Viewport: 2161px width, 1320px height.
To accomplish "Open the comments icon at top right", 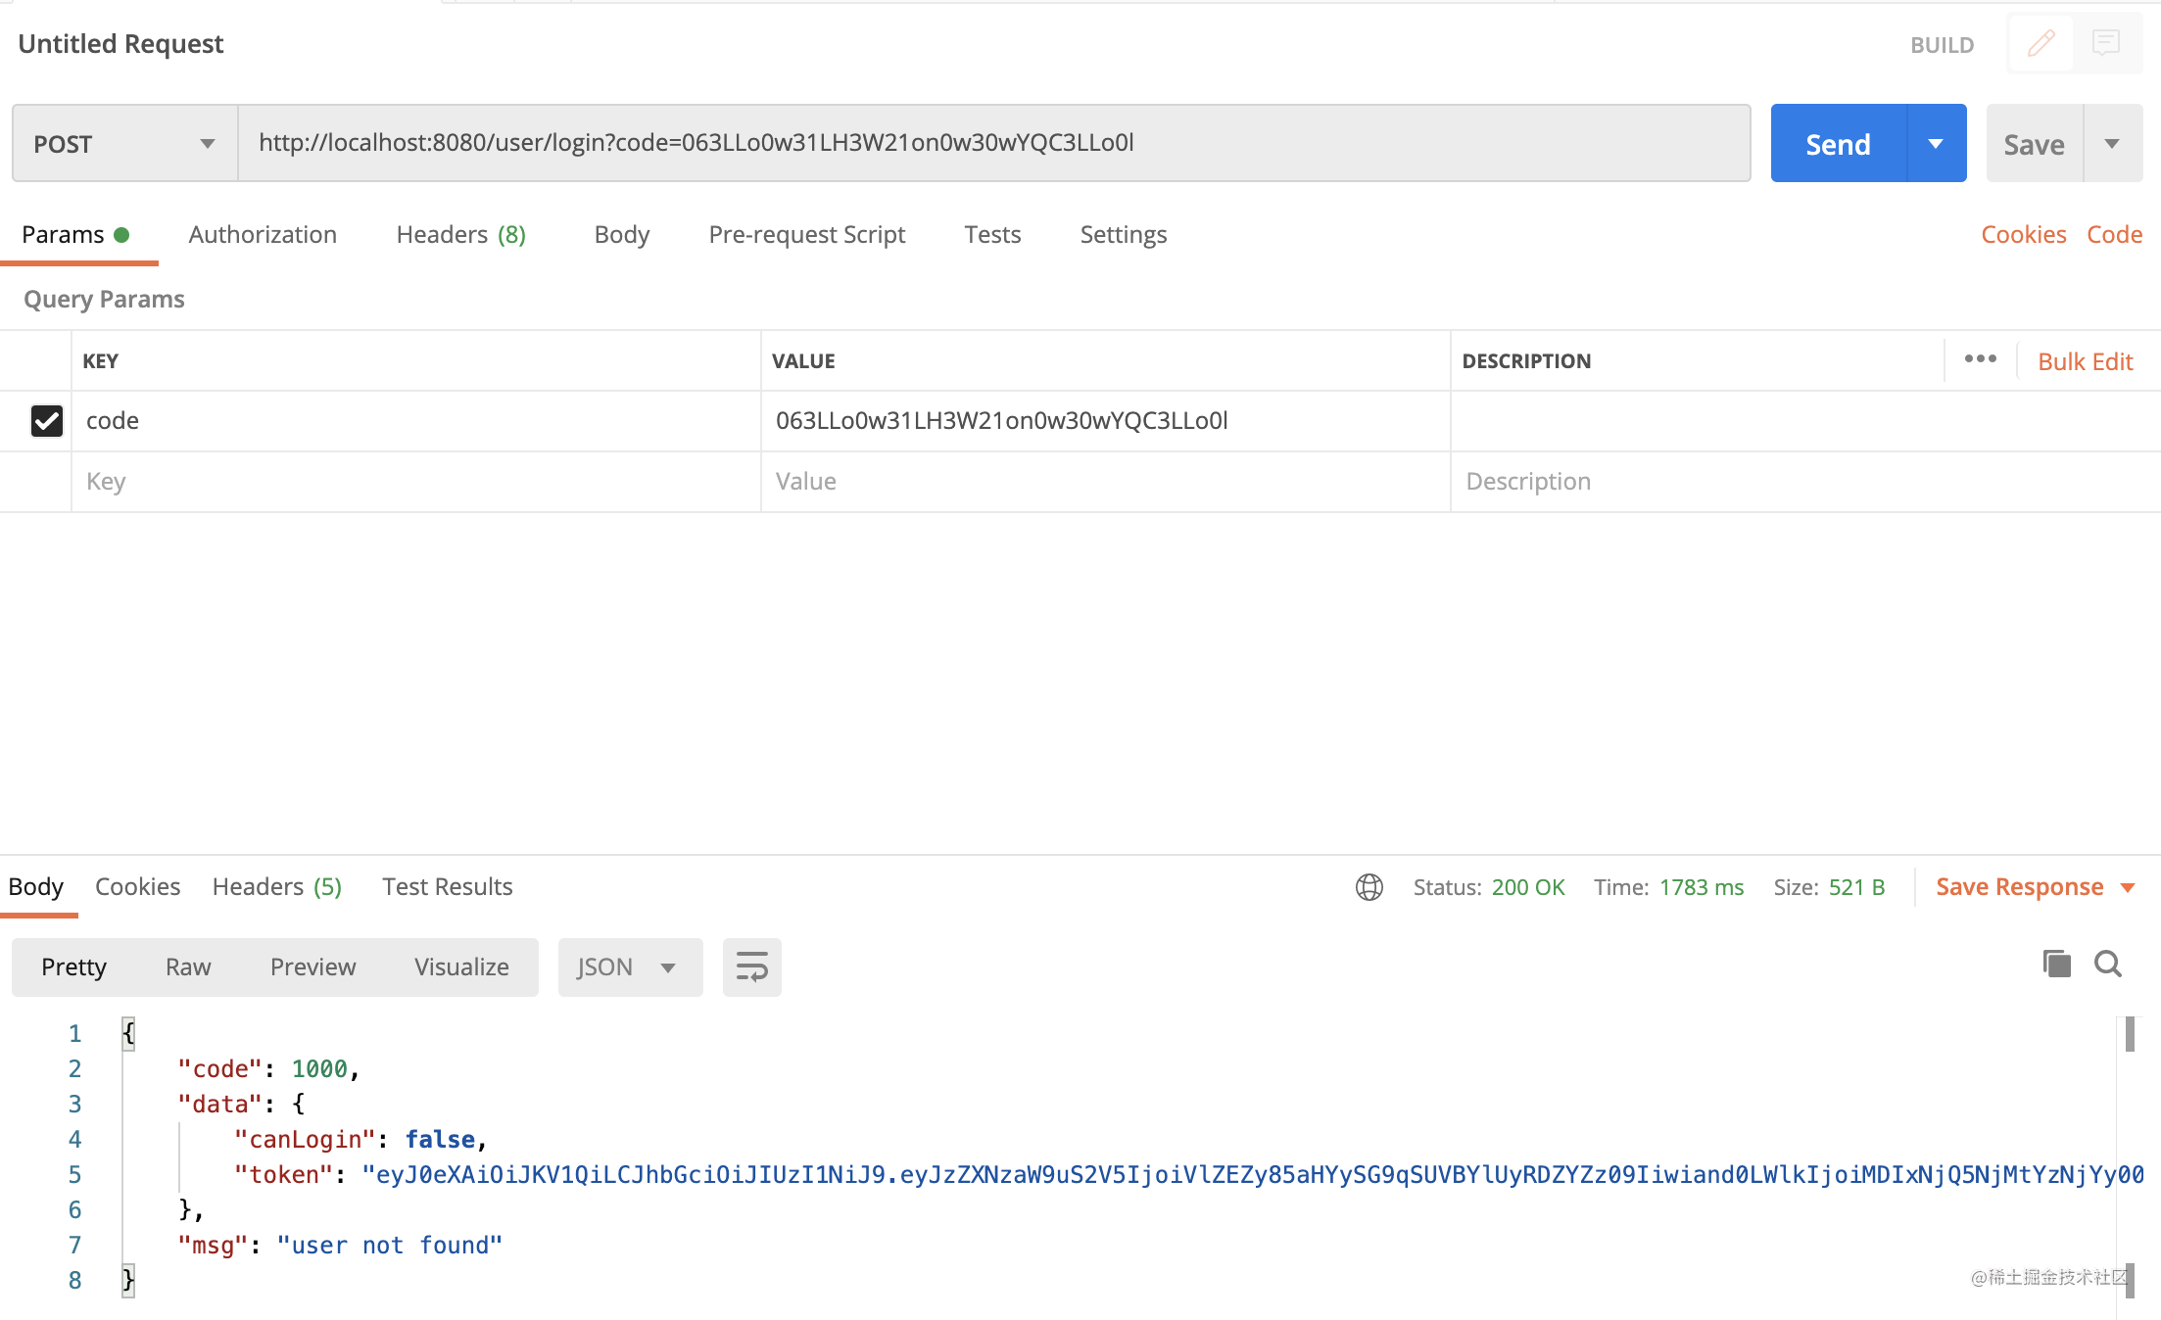I will point(2106,44).
